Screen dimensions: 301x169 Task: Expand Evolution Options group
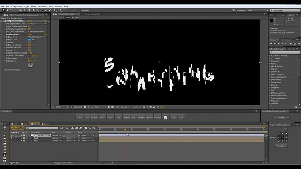click(4, 70)
